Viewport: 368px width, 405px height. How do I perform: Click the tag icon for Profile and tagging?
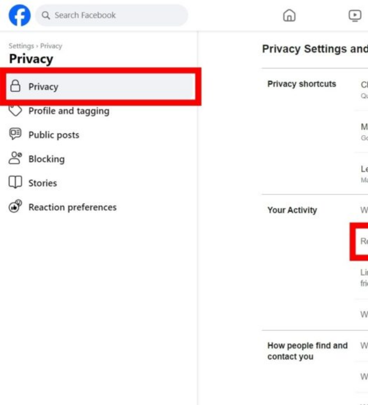pos(15,110)
